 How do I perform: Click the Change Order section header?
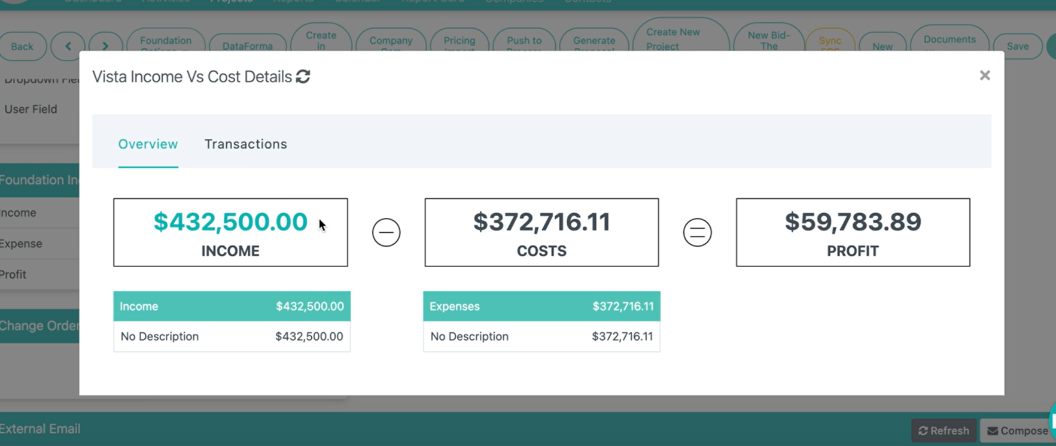[39, 326]
